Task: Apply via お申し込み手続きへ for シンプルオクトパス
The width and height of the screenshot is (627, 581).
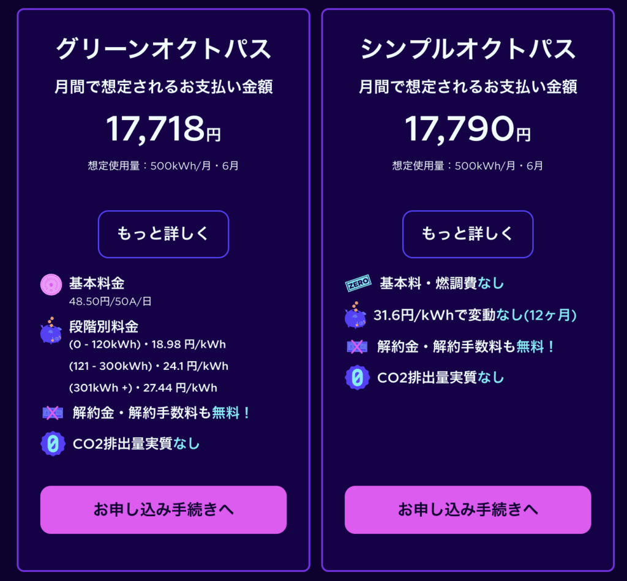Action: pos(468,510)
